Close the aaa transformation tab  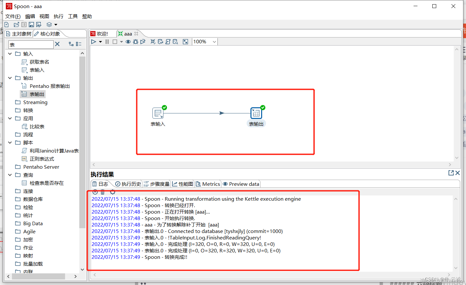[136, 34]
